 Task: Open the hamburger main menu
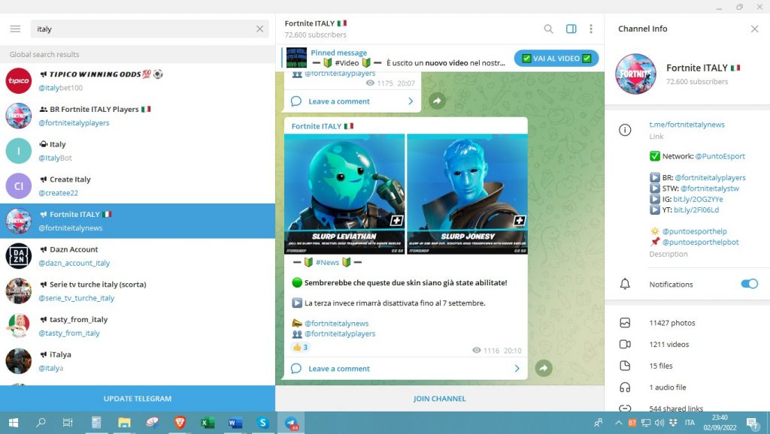[x=15, y=29]
